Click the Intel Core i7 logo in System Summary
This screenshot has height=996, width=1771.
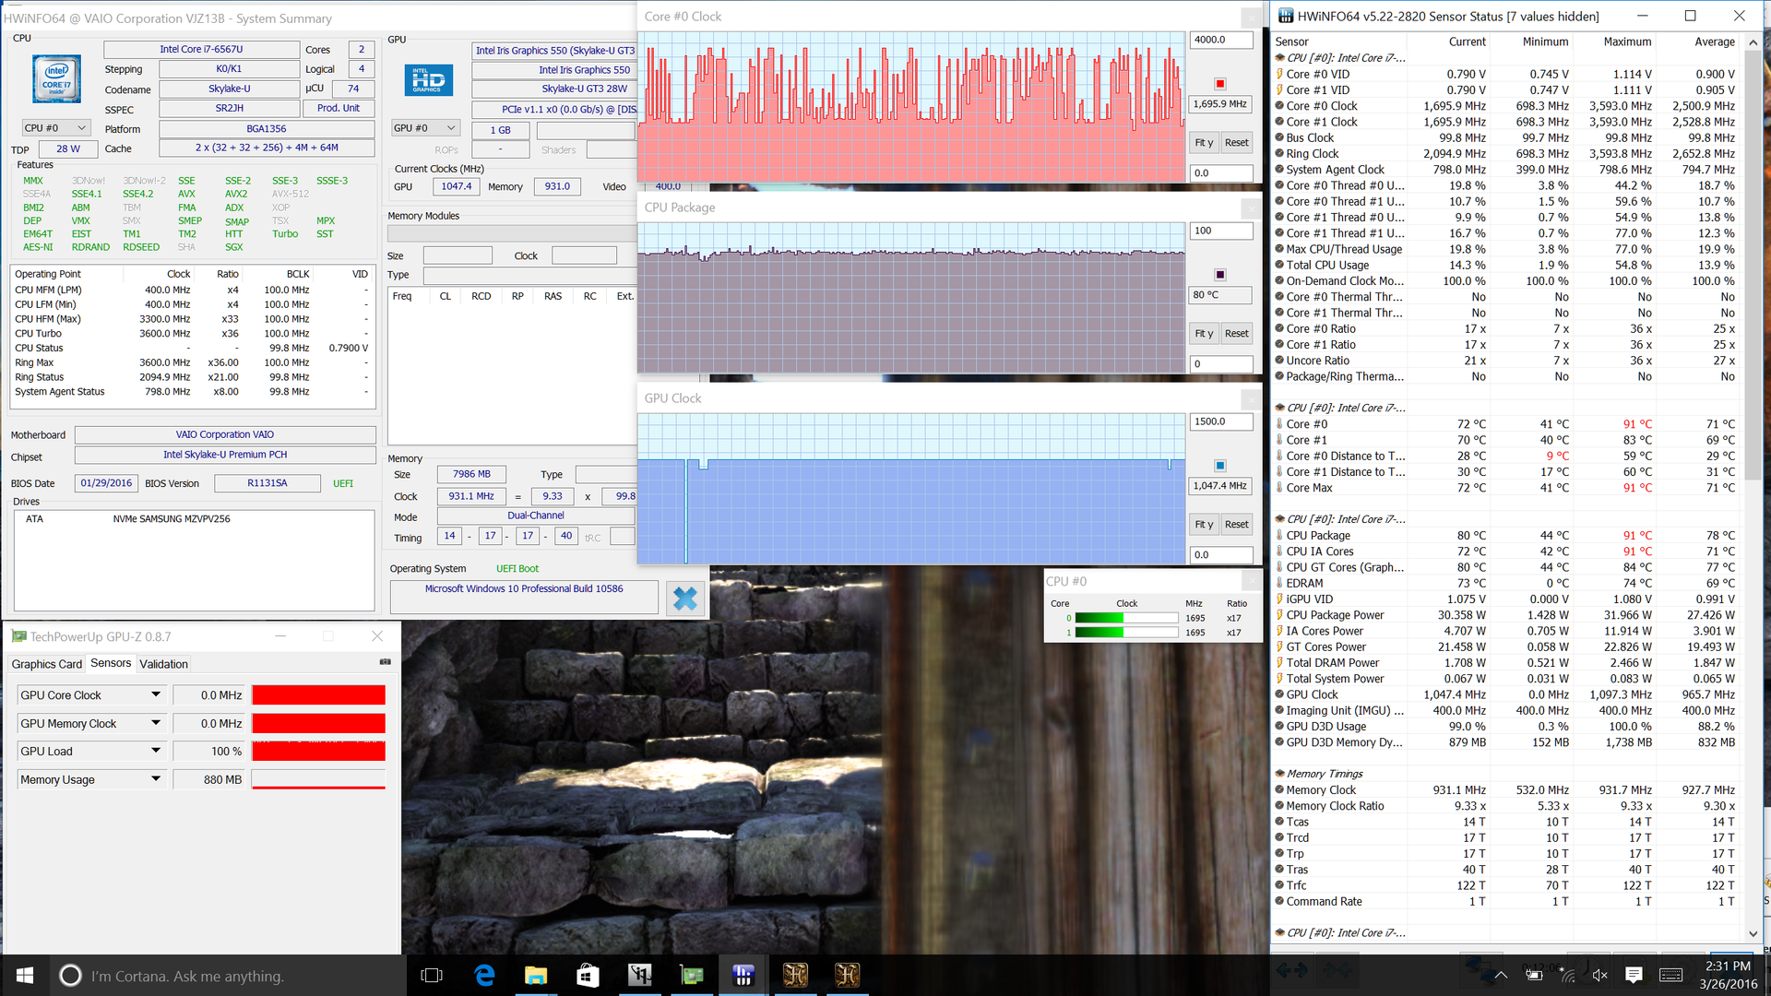(x=56, y=79)
